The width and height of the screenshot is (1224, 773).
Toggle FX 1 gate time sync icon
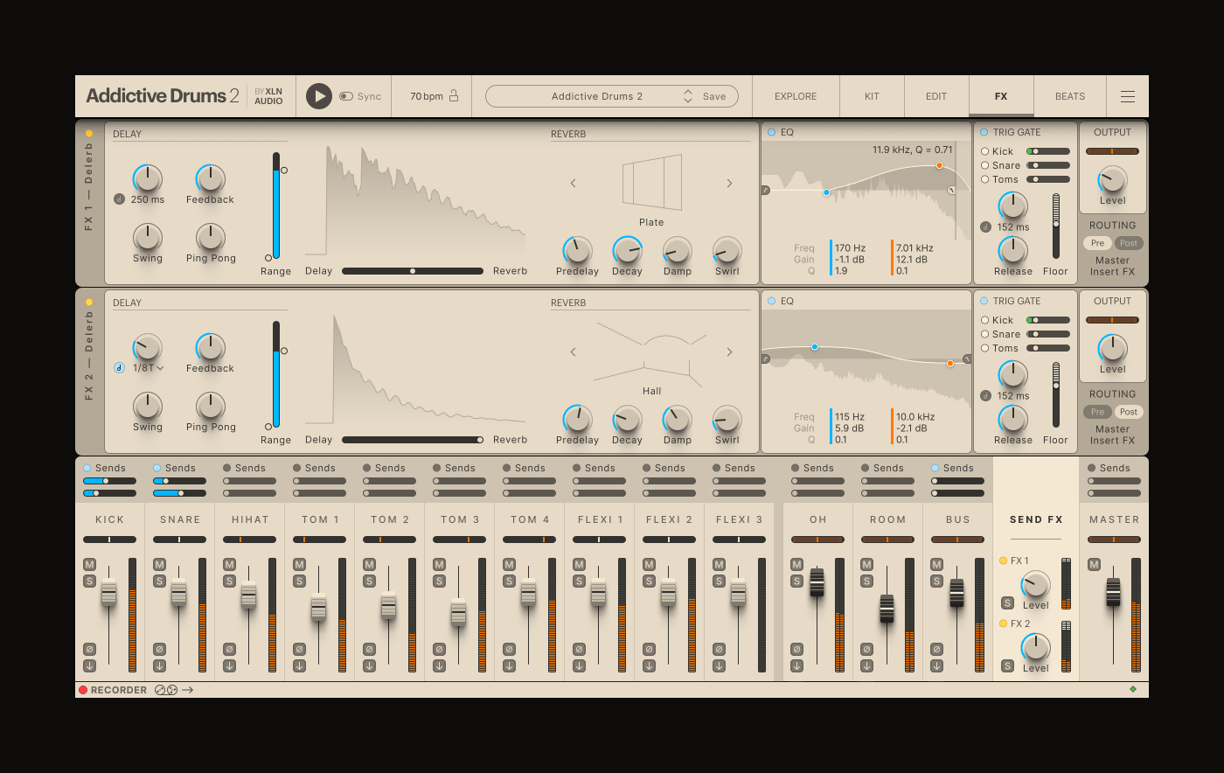point(985,227)
